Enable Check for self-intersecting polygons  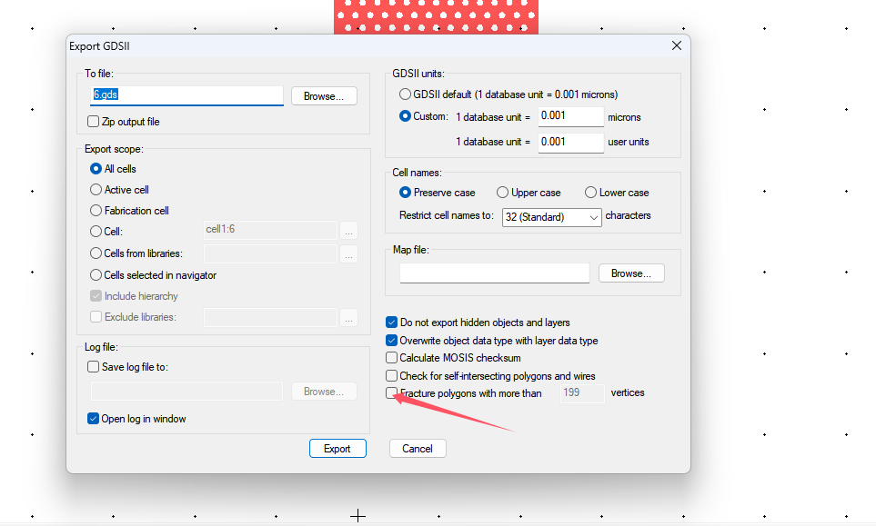pos(392,375)
